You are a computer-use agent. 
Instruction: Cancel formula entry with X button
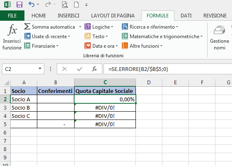click(65, 69)
